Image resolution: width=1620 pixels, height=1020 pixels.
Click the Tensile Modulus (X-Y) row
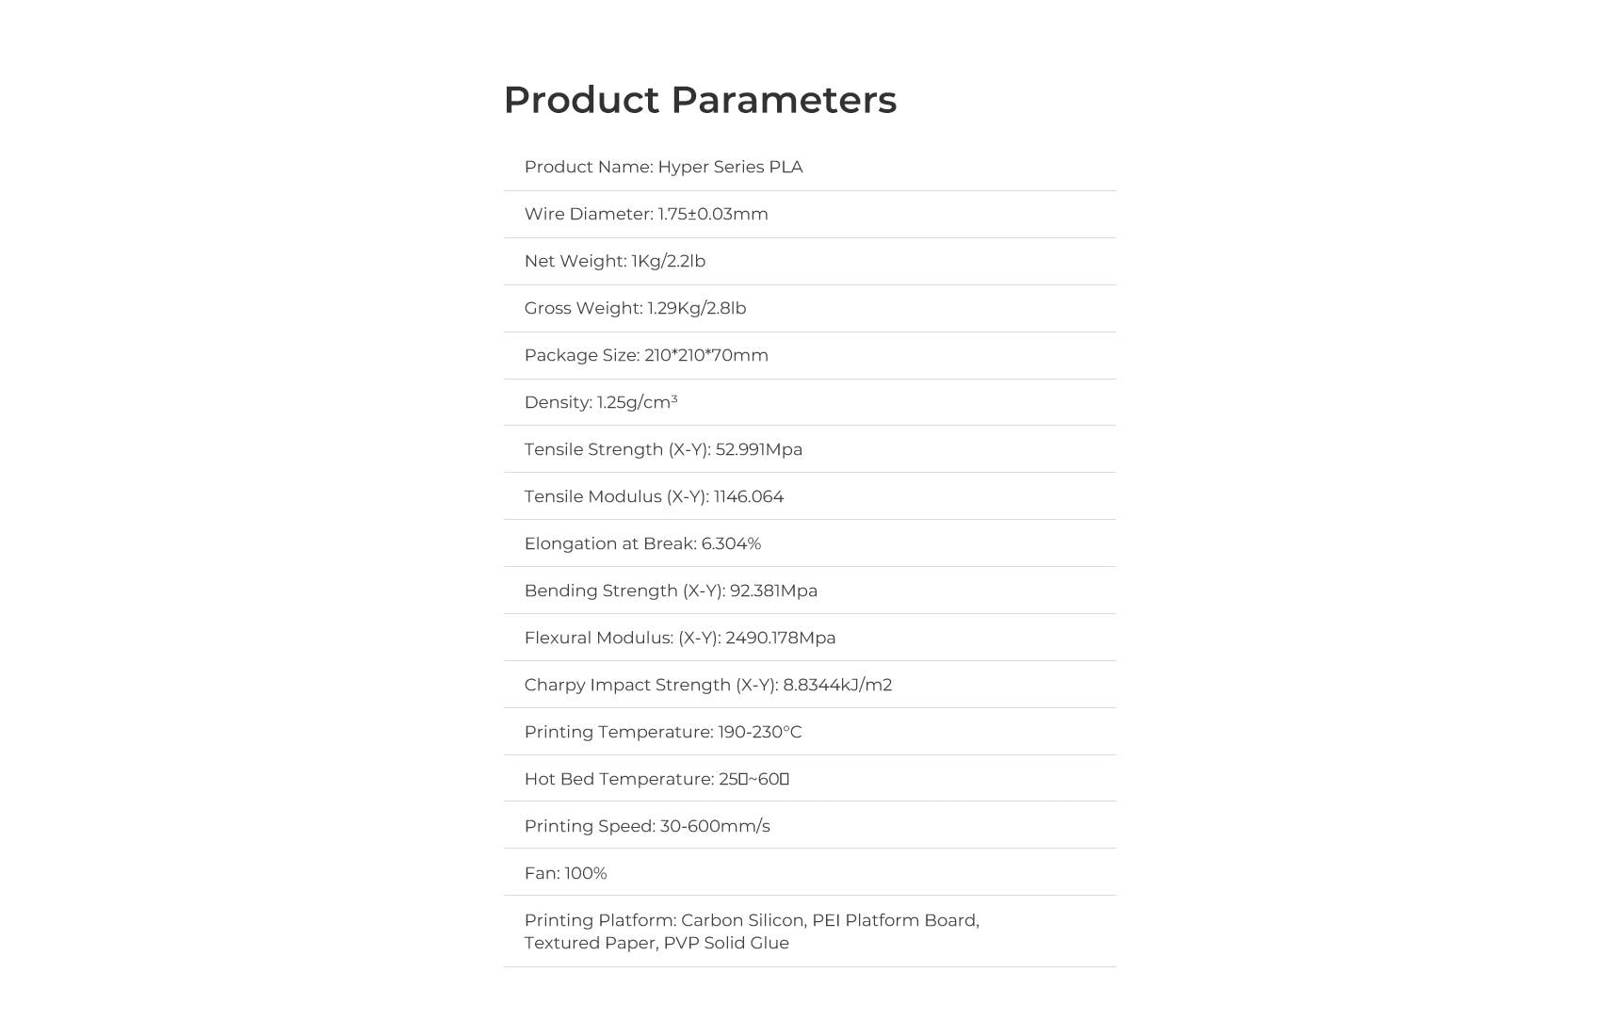coord(654,497)
